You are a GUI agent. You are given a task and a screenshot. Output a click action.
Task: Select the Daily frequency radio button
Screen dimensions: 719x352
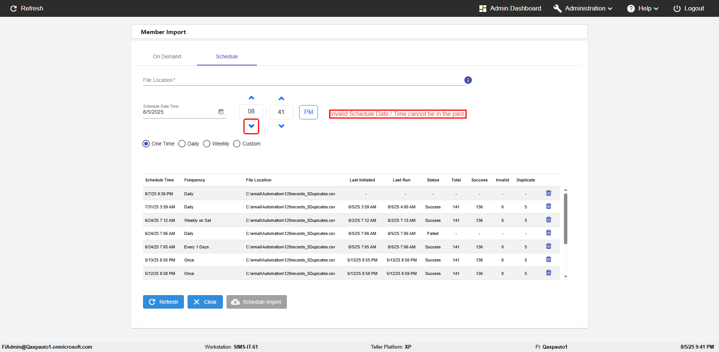coord(182,144)
